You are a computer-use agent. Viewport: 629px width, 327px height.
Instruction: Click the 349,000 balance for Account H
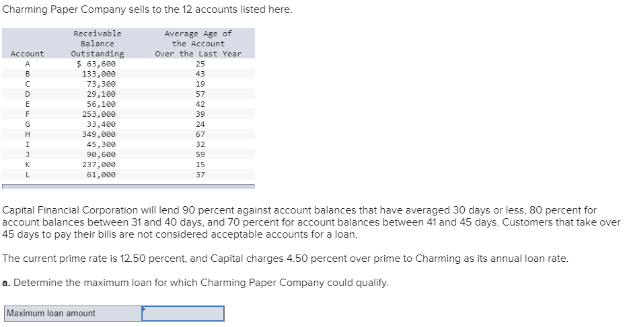click(x=99, y=134)
